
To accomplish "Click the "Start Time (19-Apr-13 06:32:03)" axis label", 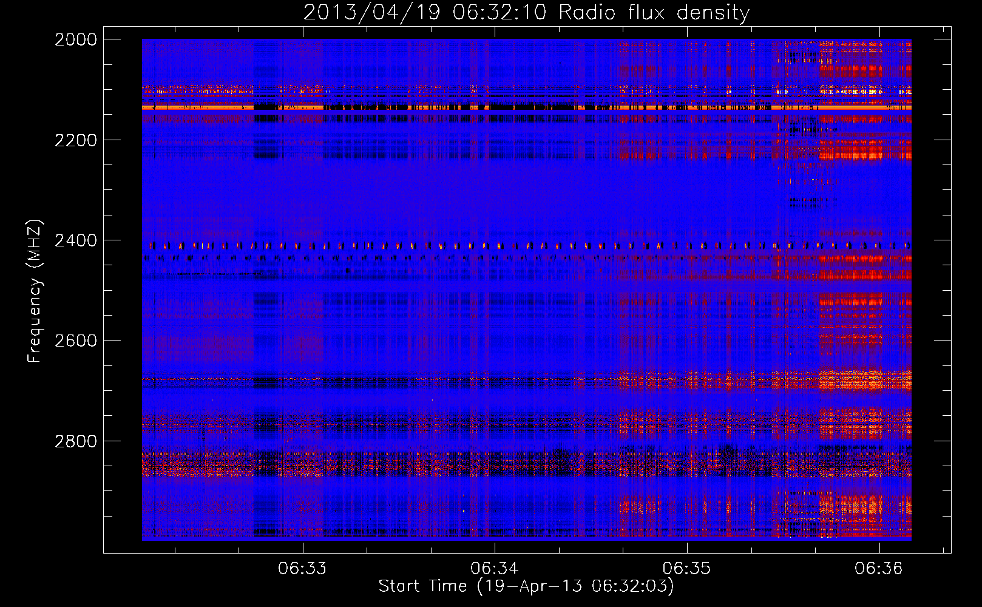I will 526,586.
